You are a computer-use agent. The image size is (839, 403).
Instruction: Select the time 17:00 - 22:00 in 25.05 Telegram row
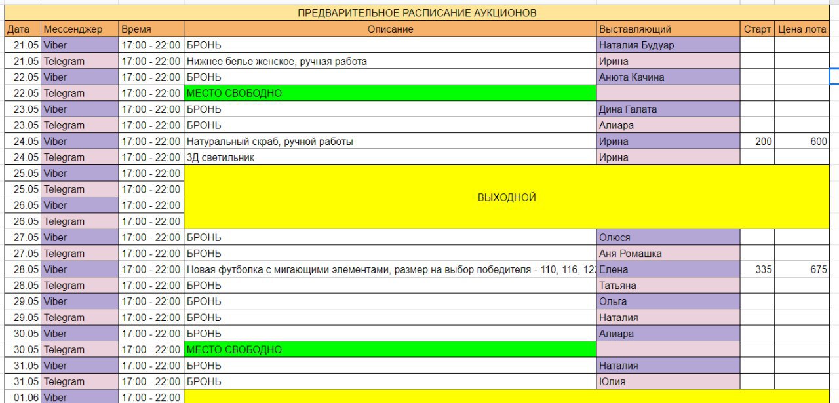click(x=151, y=189)
